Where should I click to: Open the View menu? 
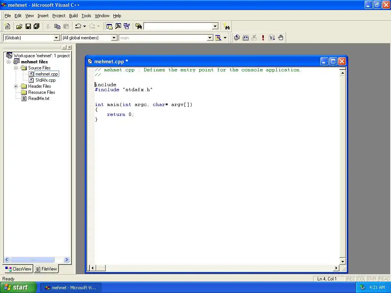(29, 16)
